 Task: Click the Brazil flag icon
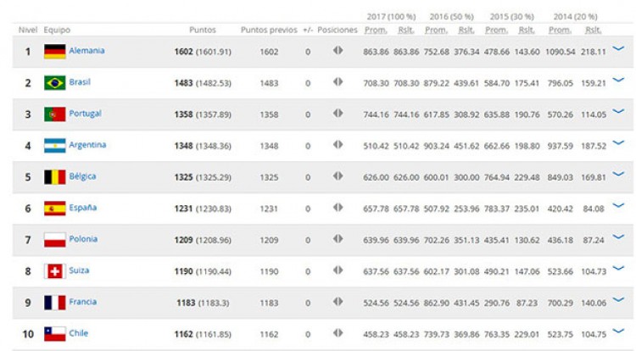click(54, 83)
